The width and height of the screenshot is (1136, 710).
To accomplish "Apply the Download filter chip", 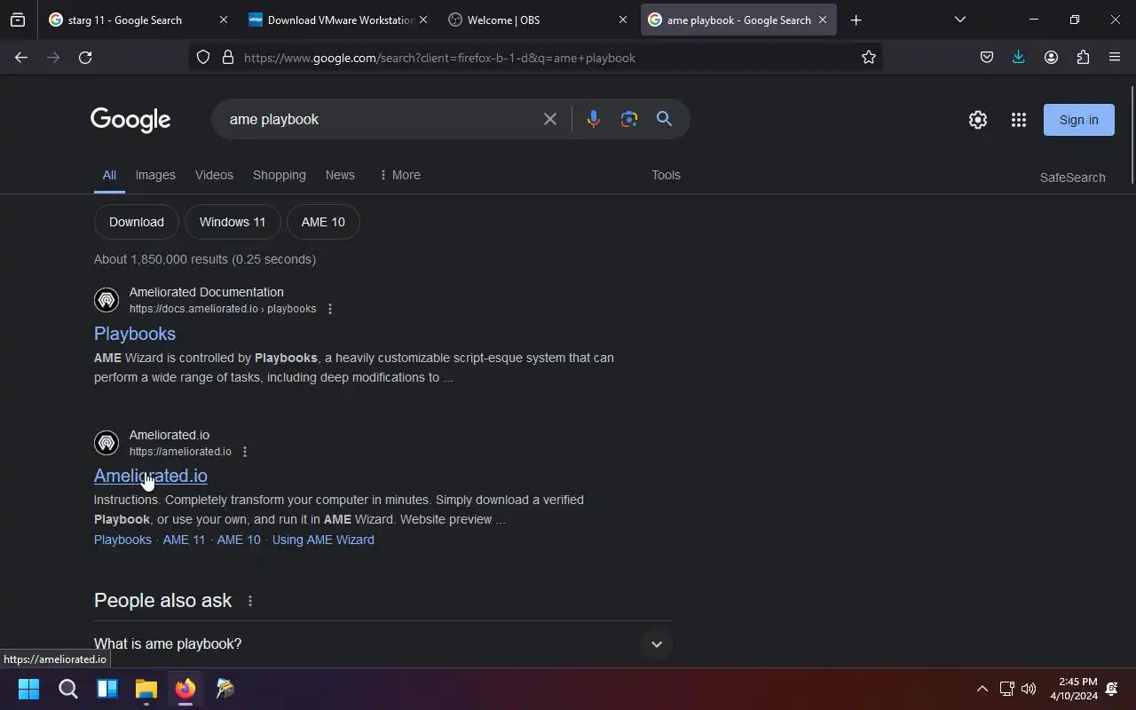I will [x=137, y=222].
